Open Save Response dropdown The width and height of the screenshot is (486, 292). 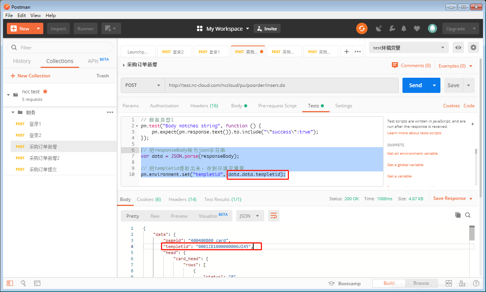pyautogui.click(x=453, y=198)
